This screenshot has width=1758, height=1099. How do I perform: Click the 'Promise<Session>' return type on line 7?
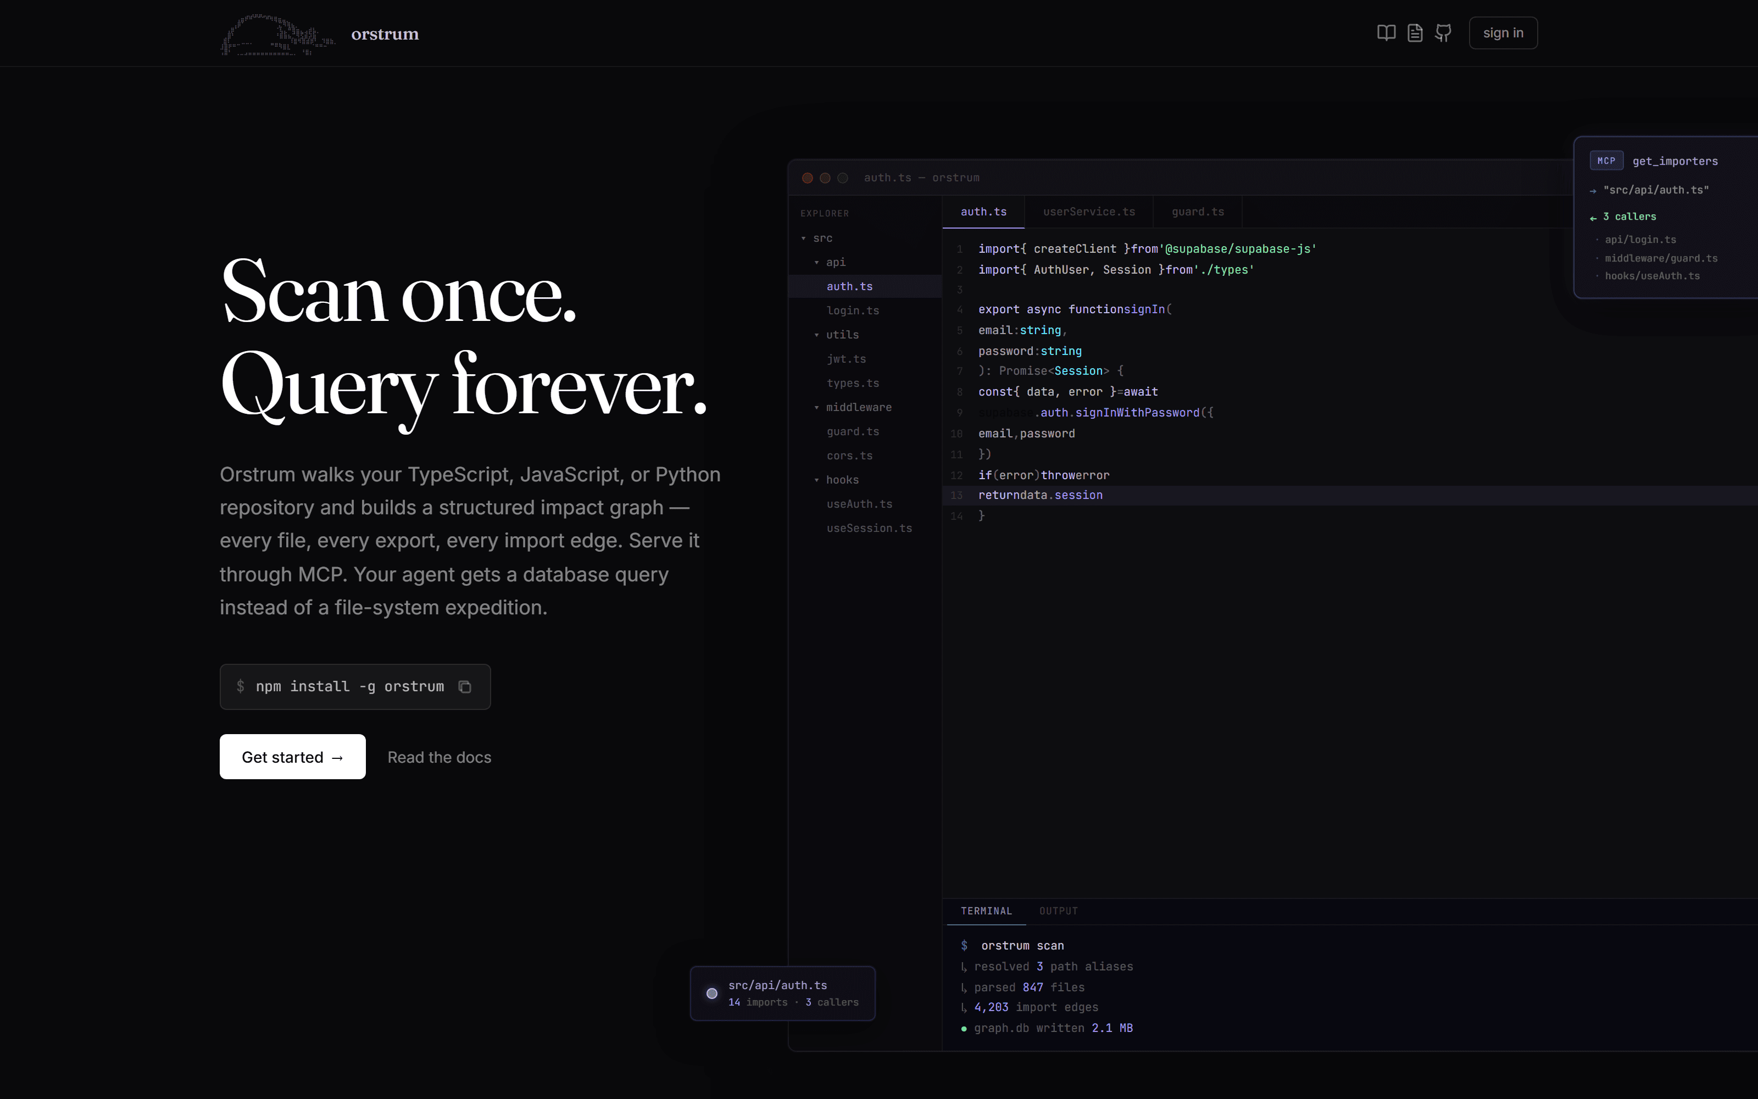(1054, 371)
